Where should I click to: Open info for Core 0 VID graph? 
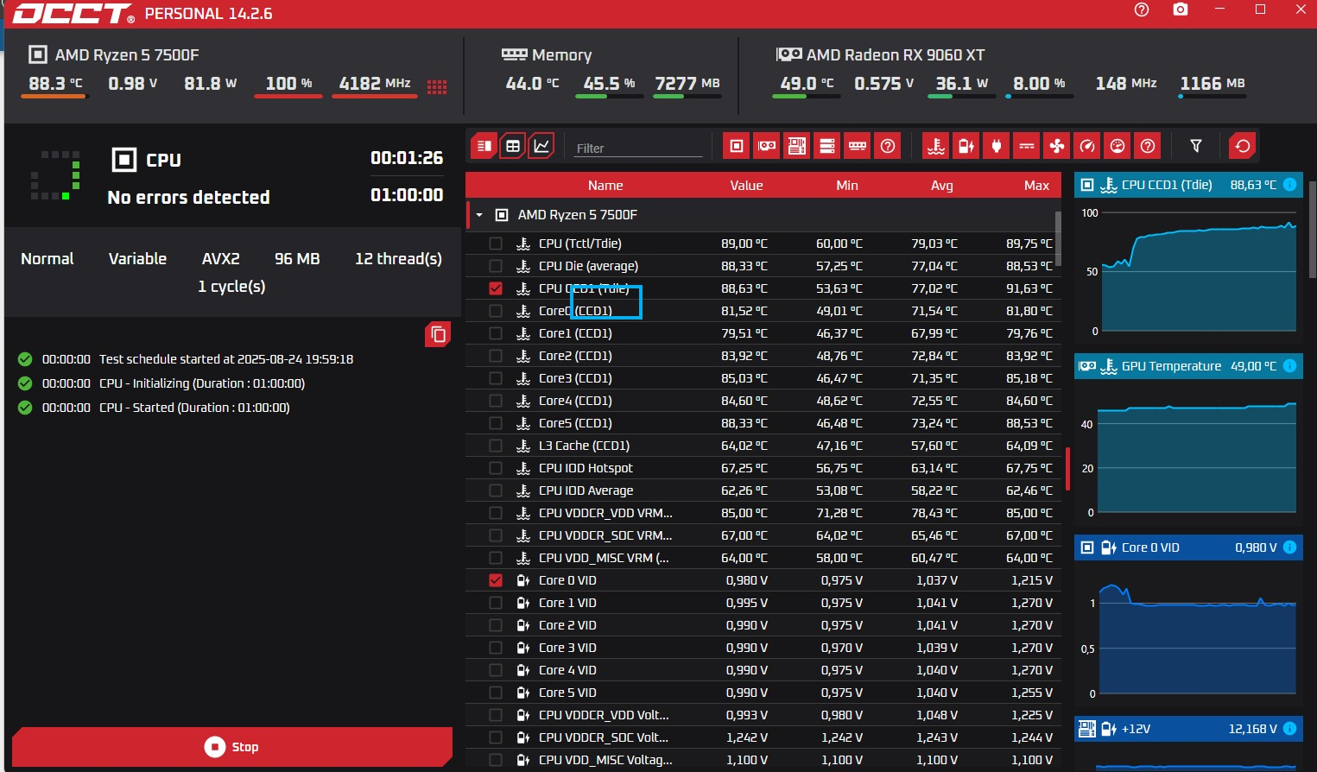click(x=1289, y=547)
